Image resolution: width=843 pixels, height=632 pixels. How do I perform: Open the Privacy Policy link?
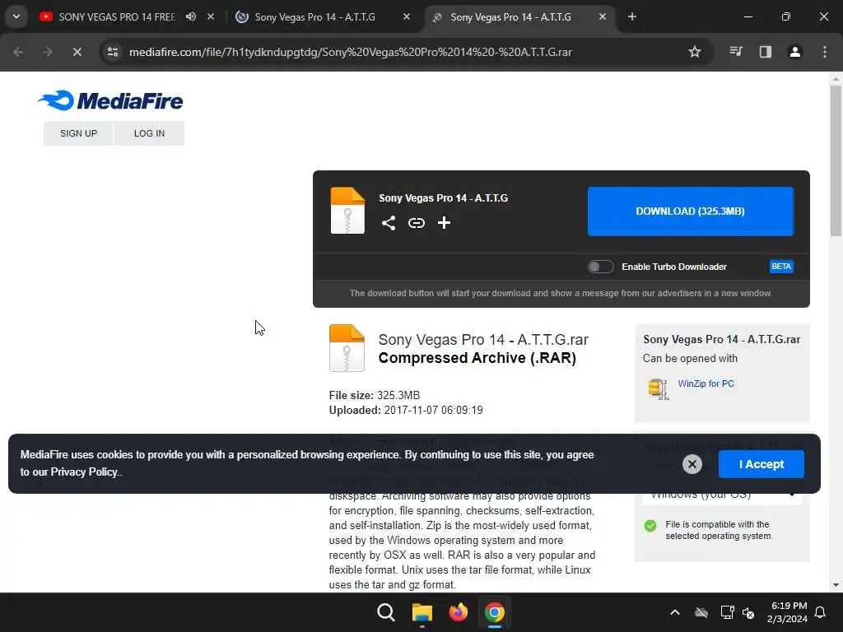coord(84,472)
